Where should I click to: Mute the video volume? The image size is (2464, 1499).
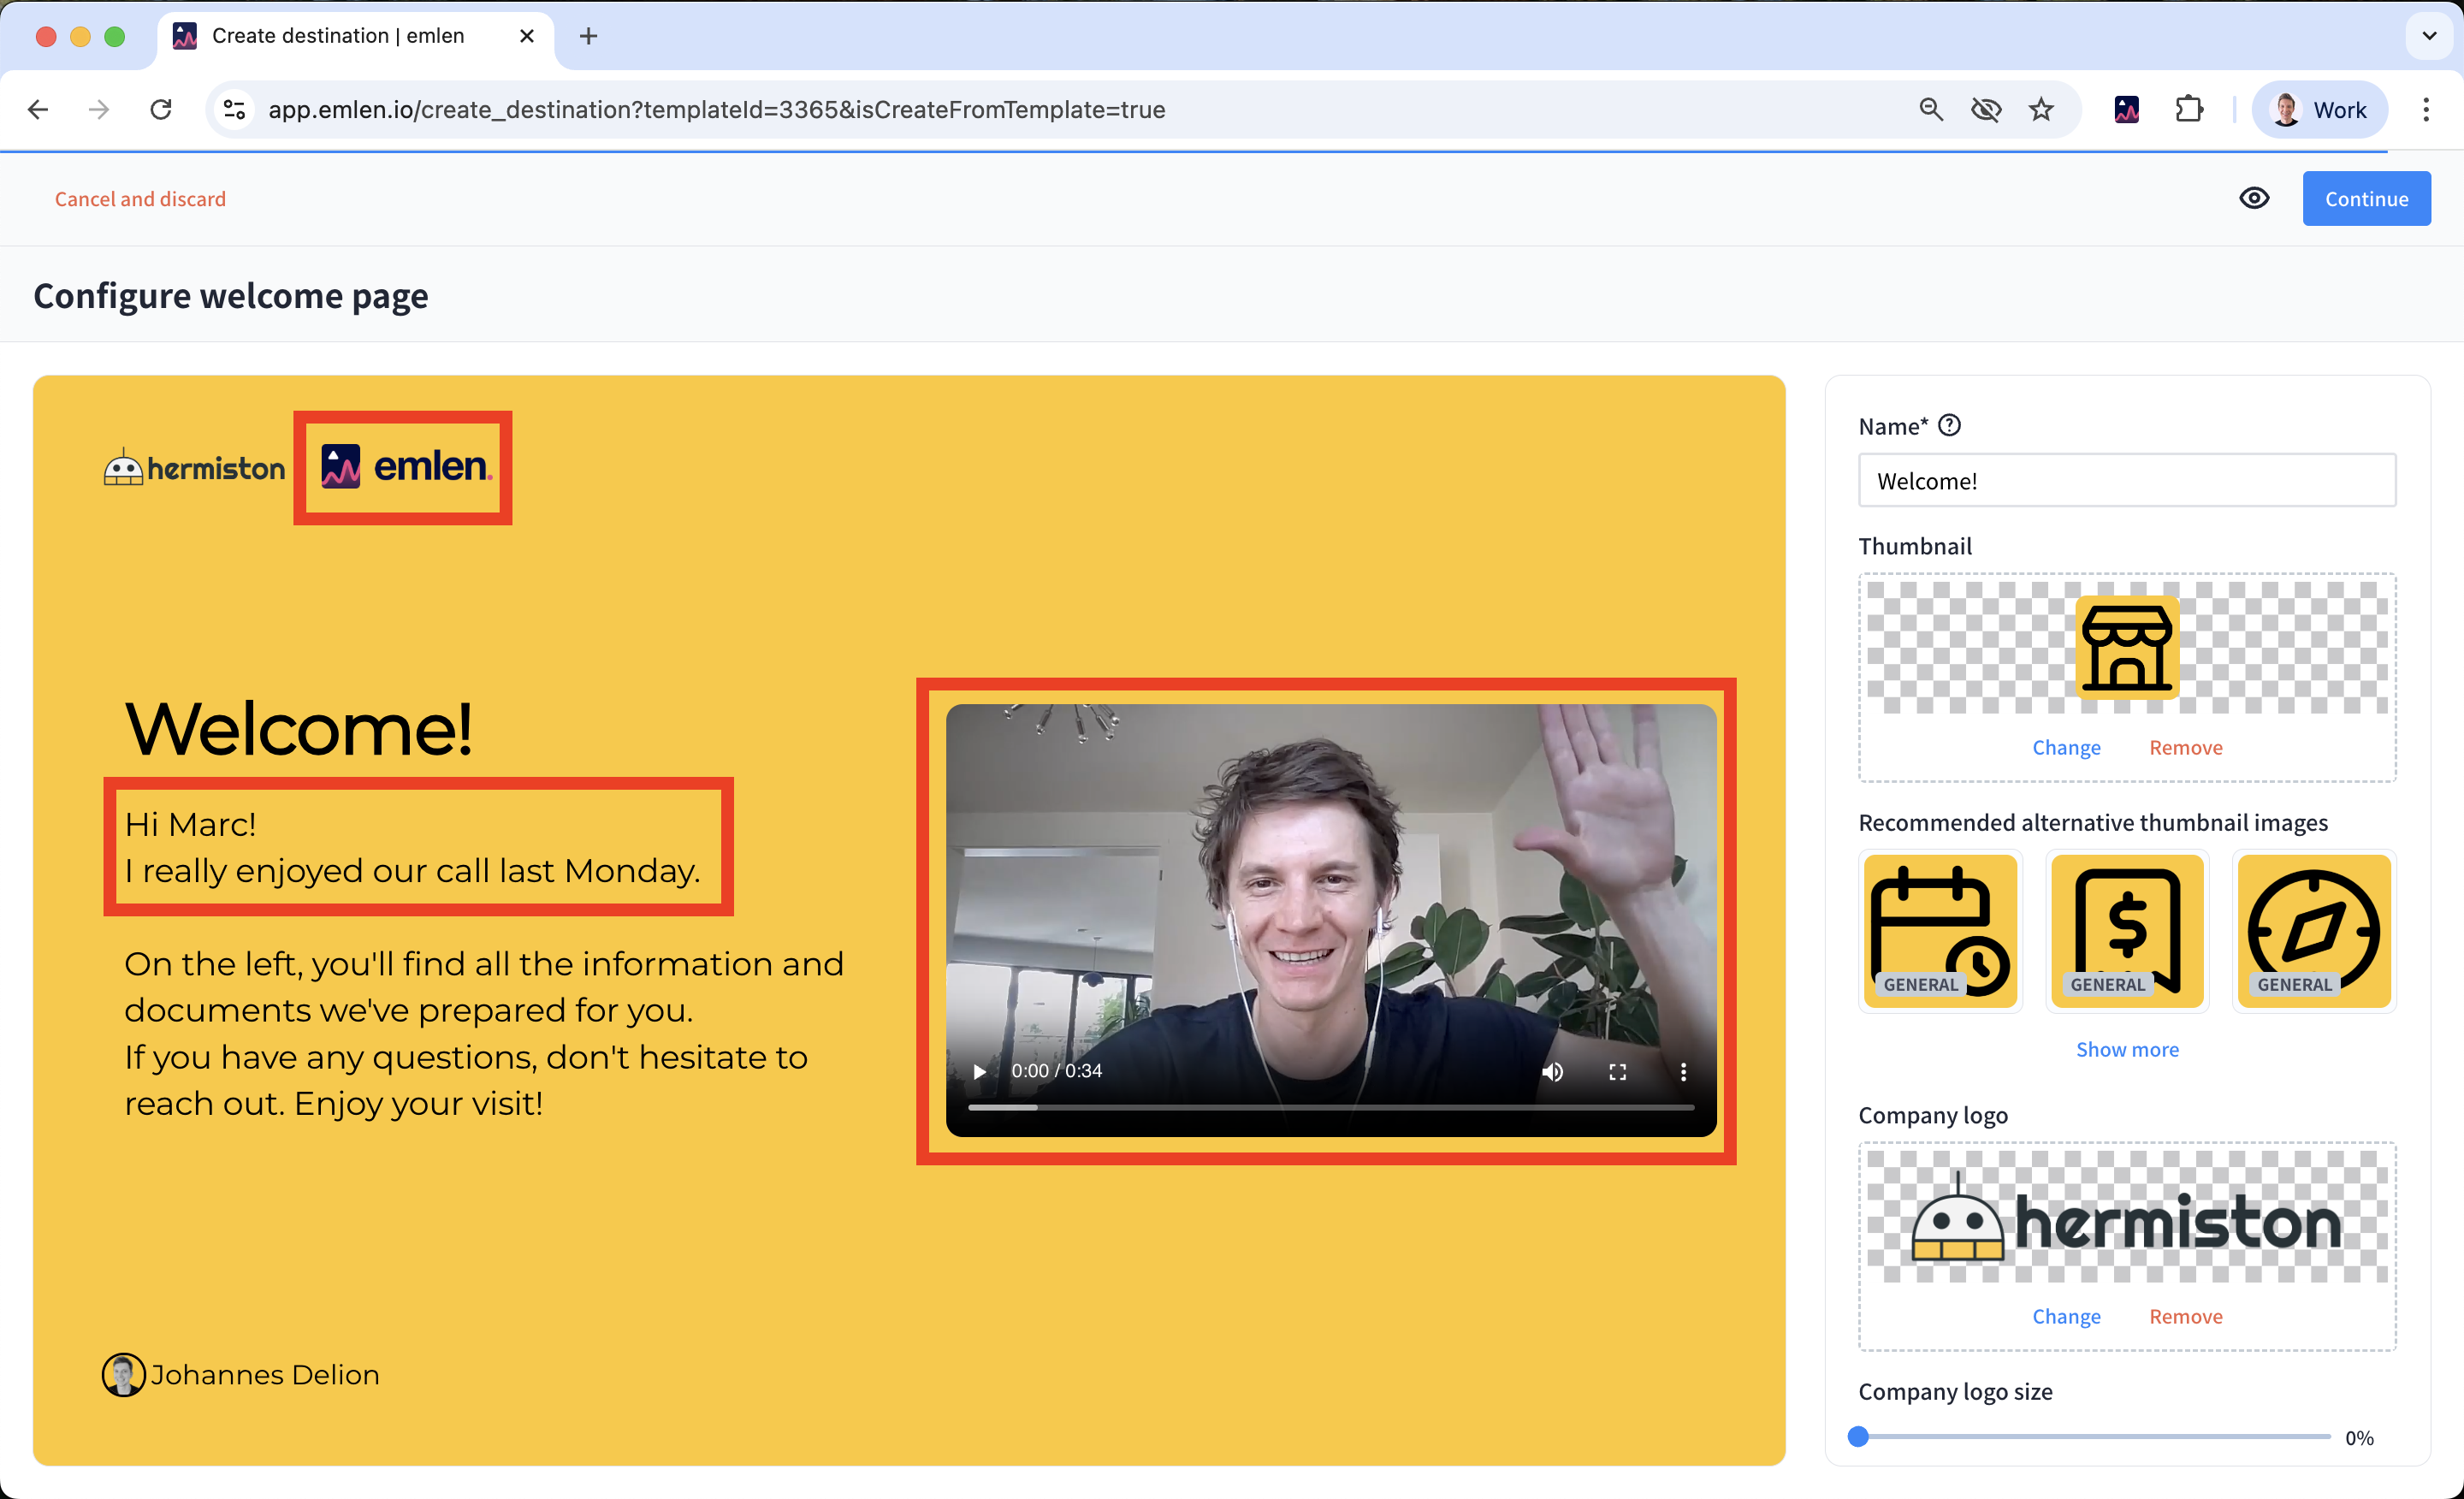(x=1552, y=1071)
